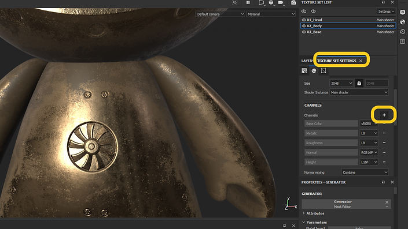This screenshot has height=229, width=408.
Task: Open mesh maps sub-tab sphere icon
Action: click(314, 71)
